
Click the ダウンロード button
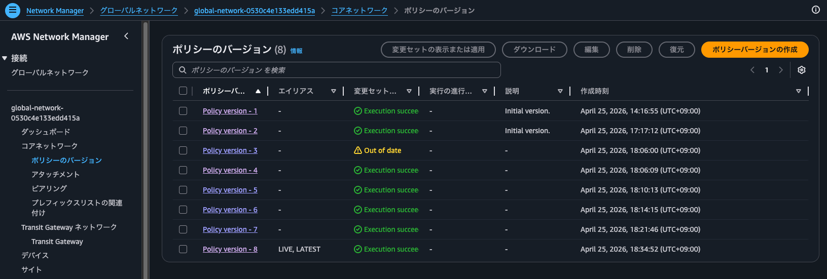pyautogui.click(x=534, y=50)
